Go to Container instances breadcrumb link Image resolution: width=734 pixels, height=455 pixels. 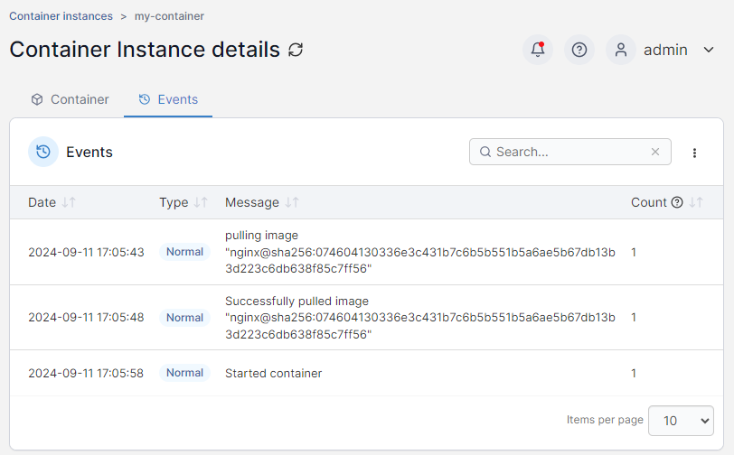61,15
